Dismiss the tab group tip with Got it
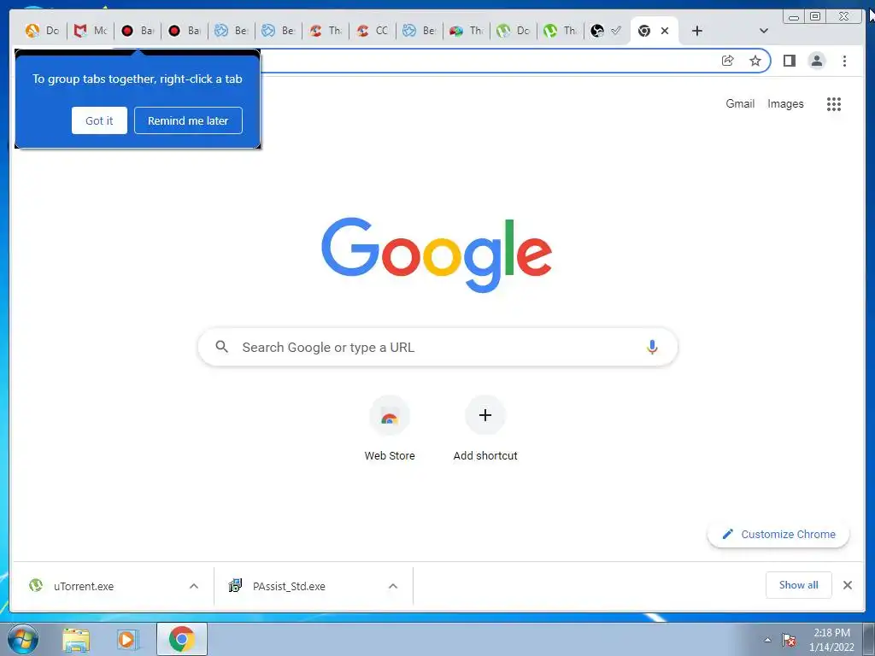Viewport: 875px width, 656px height. pyautogui.click(x=99, y=120)
